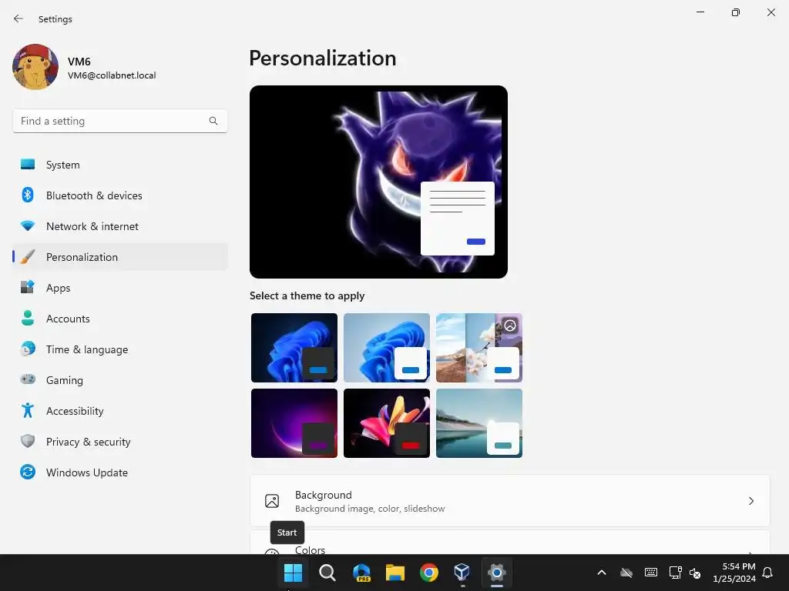Click the Settings gear taskbar icon
This screenshot has height=591, width=789.
tap(497, 573)
